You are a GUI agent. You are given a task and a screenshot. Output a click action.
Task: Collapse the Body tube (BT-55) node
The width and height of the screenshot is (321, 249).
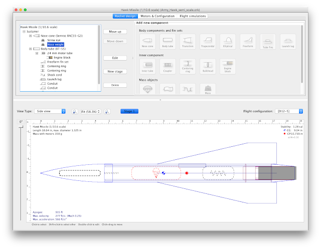[30, 49]
